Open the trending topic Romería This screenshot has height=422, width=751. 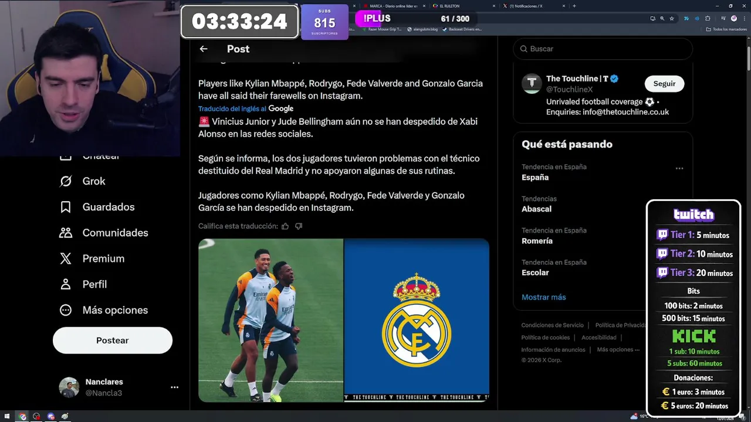[x=537, y=241]
